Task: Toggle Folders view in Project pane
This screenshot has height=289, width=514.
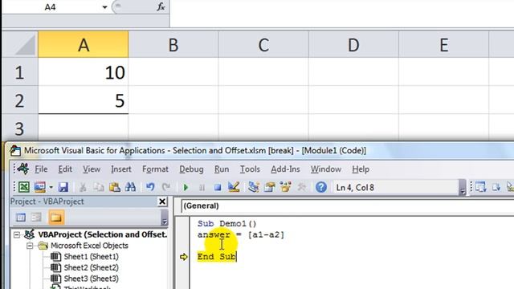Action: (55, 218)
